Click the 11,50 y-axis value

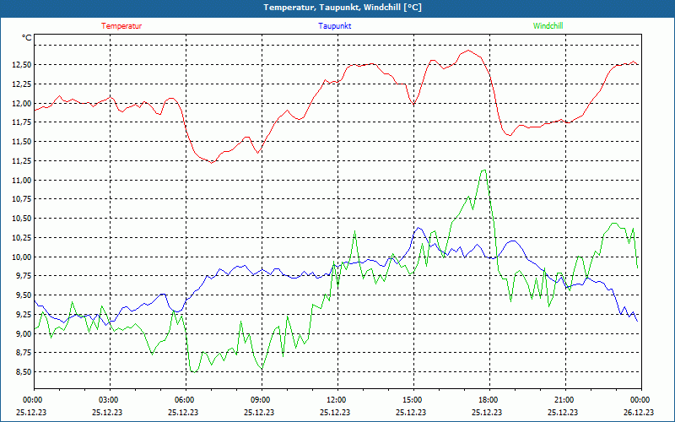(22, 142)
